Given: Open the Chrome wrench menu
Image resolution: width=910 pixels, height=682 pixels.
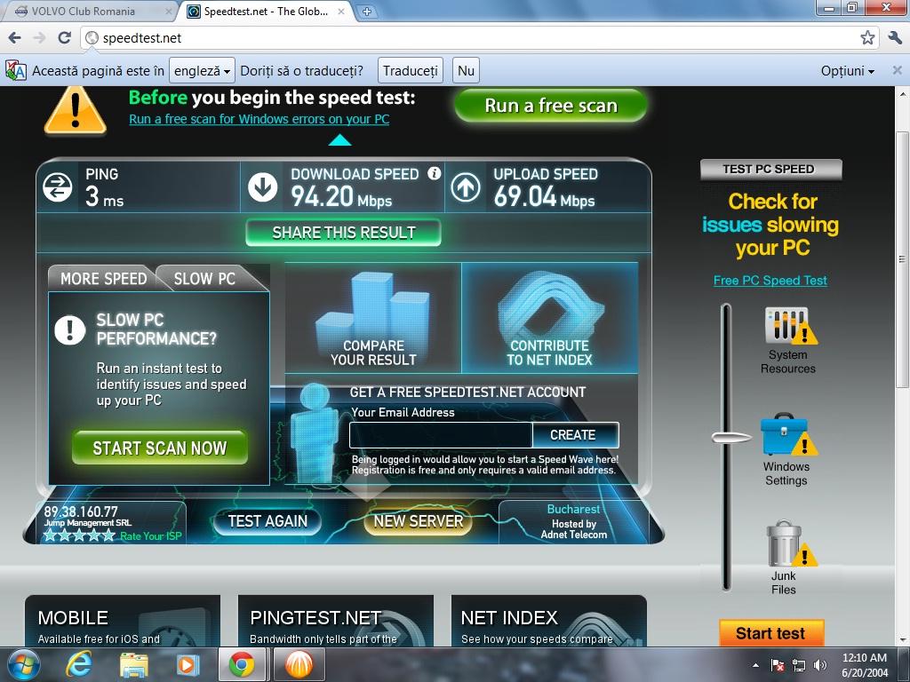Looking at the screenshot, I should click(x=895, y=38).
